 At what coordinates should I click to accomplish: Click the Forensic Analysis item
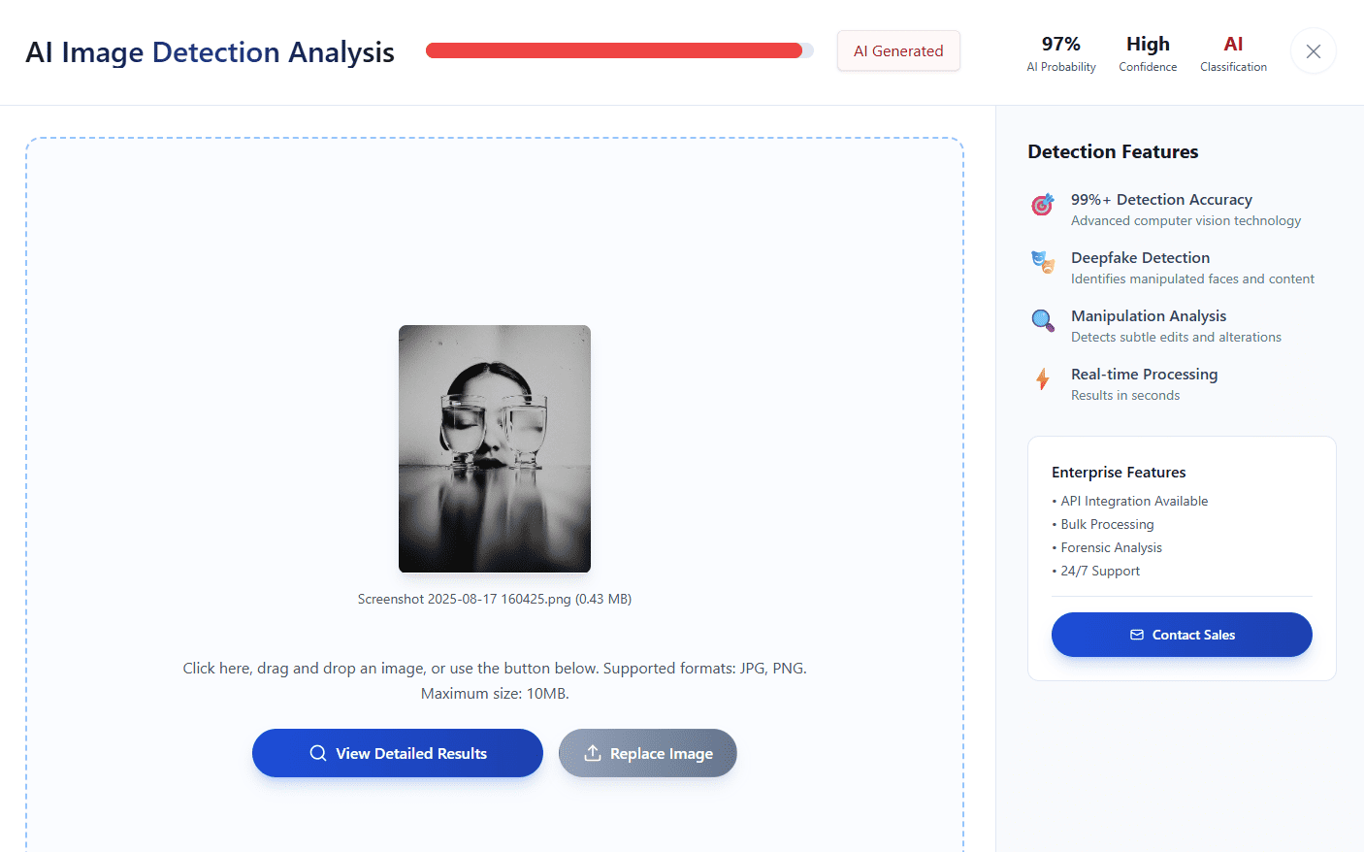(1107, 547)
